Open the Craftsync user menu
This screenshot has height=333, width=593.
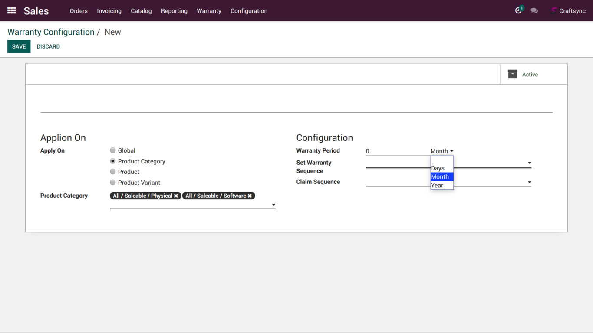click(x=568, y=11)
